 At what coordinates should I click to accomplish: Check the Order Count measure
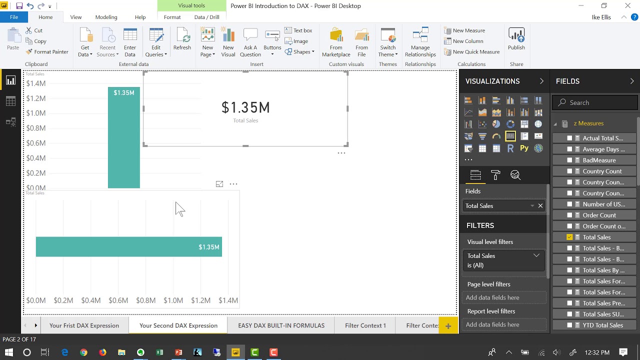click(569, 215)
